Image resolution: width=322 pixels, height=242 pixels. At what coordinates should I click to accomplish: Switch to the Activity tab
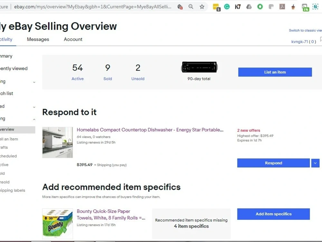(x=6, y=39)
